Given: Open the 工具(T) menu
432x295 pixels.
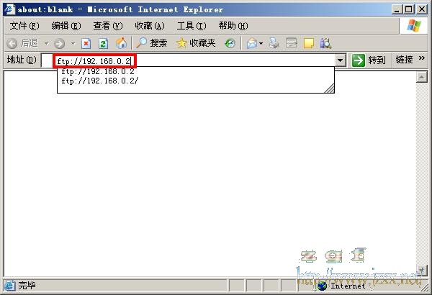Looking at the screenshot, I should pos(192,26).
